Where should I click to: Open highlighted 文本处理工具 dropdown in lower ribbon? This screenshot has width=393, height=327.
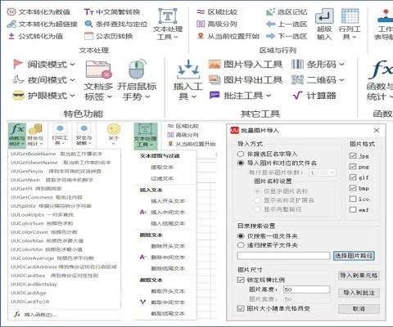(x=146, y=136)
